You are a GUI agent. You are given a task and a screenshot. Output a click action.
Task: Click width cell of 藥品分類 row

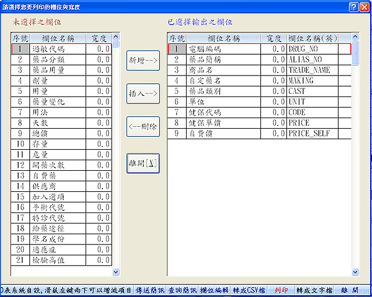tap(97, 59)
